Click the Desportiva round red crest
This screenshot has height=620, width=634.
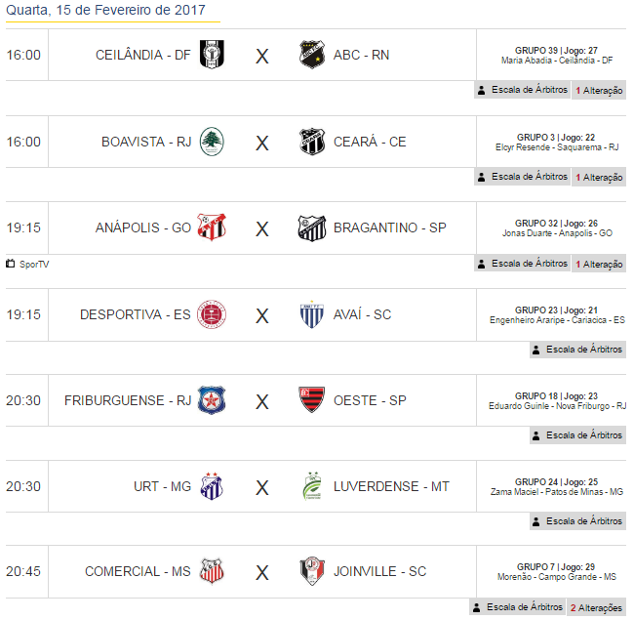[x=212, y=314]
